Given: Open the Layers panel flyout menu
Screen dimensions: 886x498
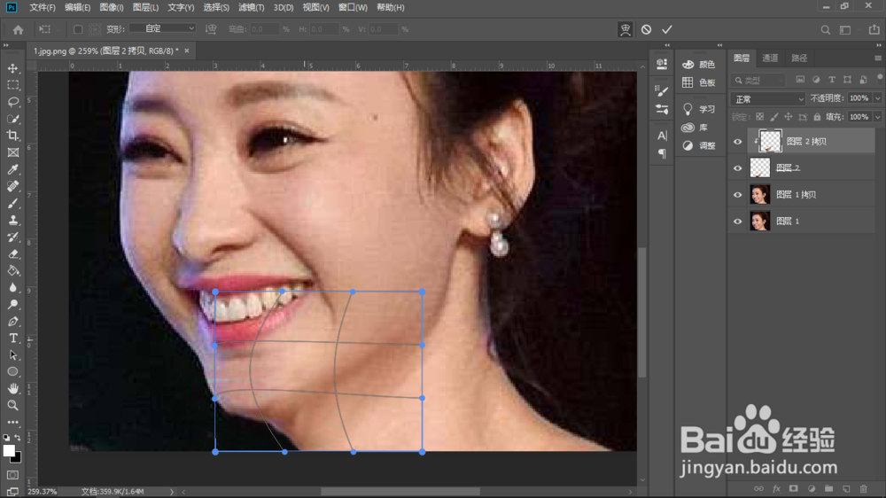Looking at the screenshot, I should [x=877, y=58].
